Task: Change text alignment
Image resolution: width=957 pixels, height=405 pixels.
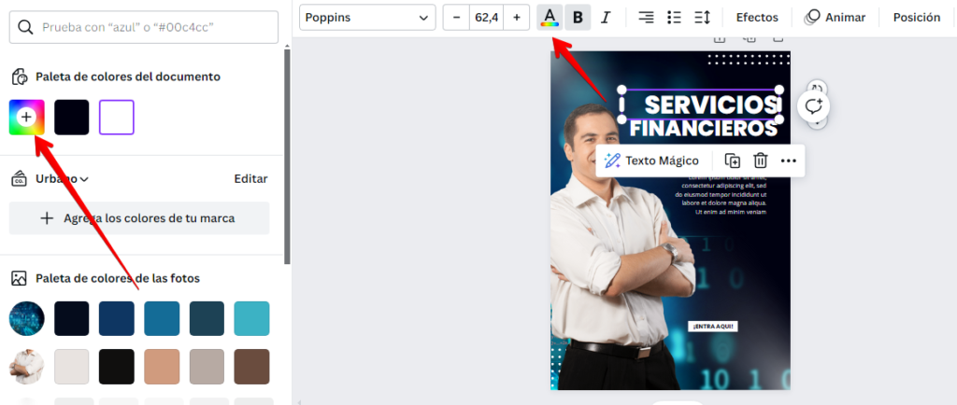Action: coord(646,18)
